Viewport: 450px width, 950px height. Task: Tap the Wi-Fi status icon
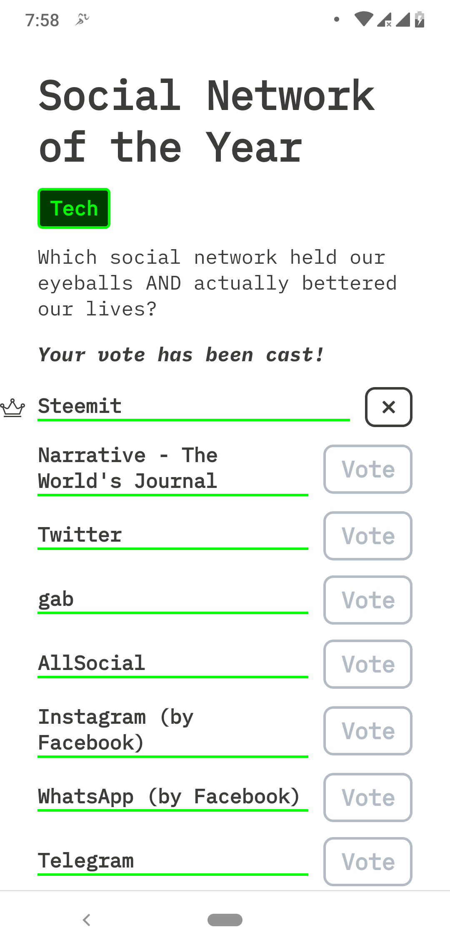click(x=364, y=19)
